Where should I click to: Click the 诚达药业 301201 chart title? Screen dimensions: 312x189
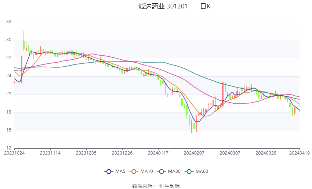pos(163,6)
